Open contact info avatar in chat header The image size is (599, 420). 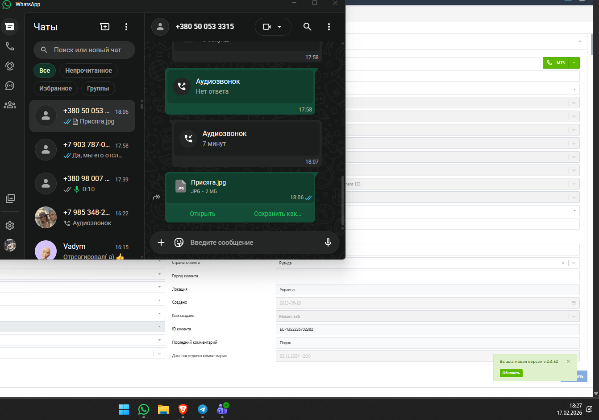tap(160, 27)
